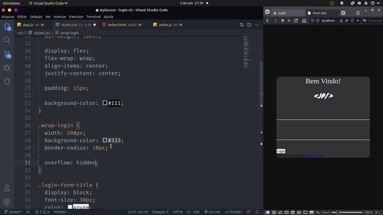The width and height of the screenshot is (383, 215).
Task: Open the Ver menu
Action: [48, 17]
